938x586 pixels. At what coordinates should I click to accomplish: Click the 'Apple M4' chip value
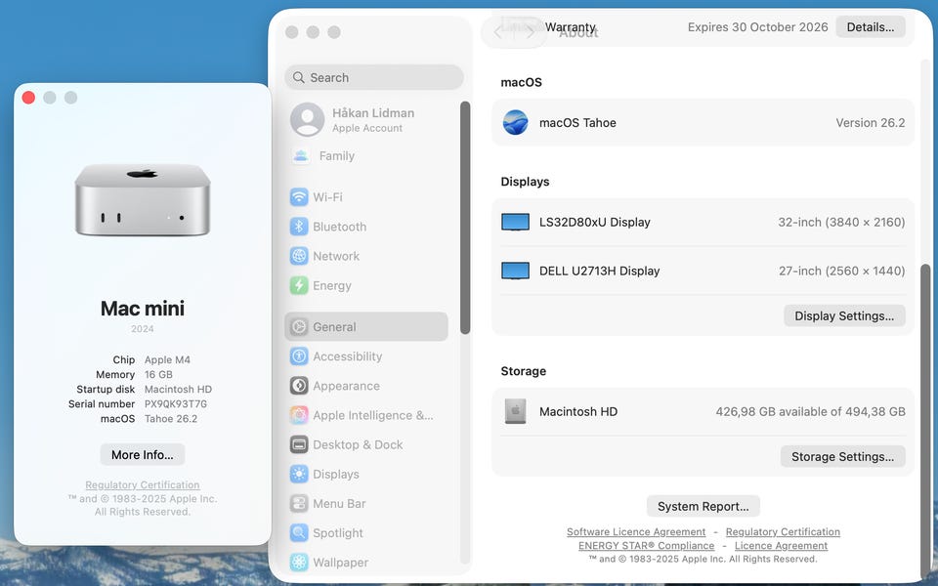(x=167, y=359)
